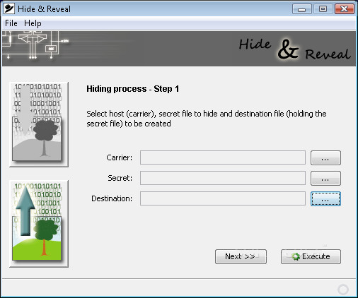Click the 'Select host (carrier)' instruction text

207,119
